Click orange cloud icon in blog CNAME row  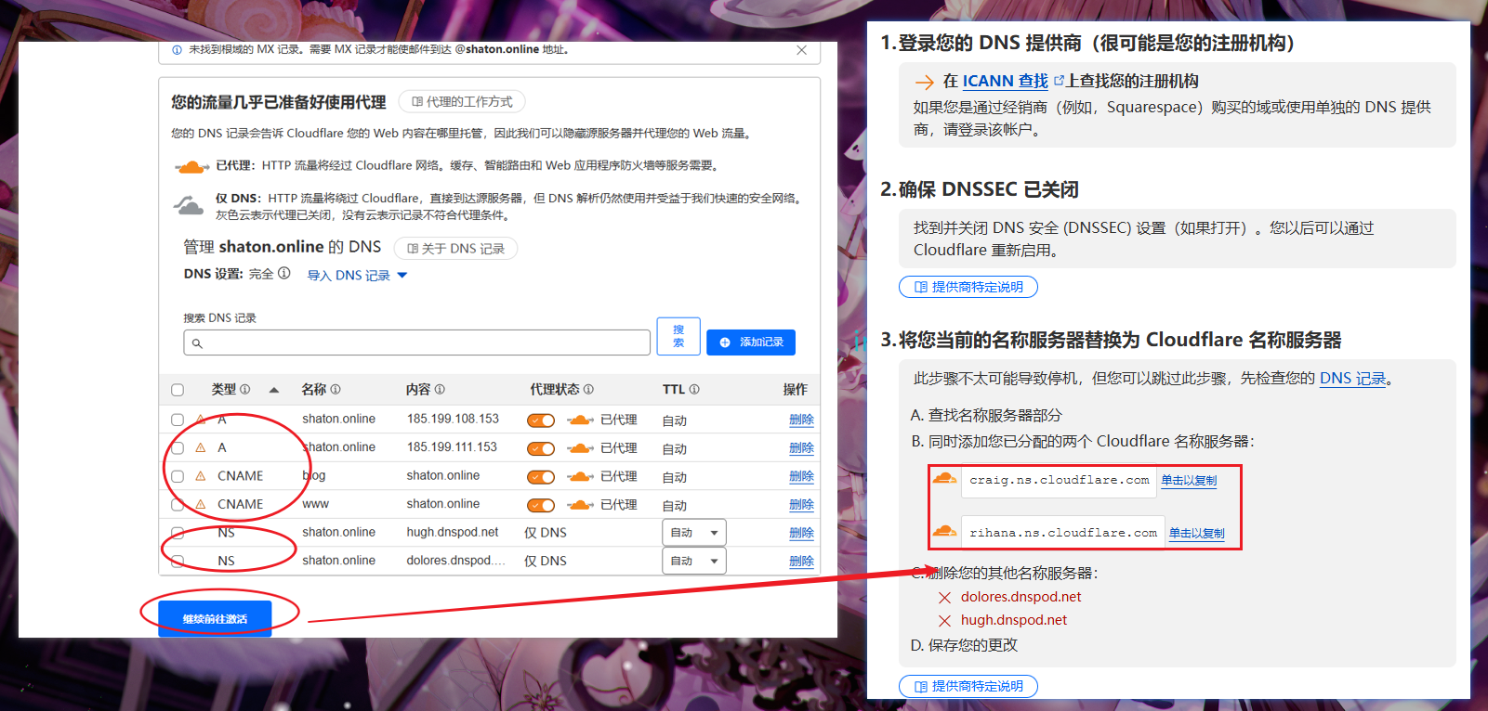click(580, 477)
